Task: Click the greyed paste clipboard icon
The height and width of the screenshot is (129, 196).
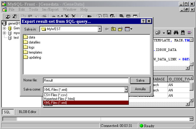Action: tap(30, 16)
